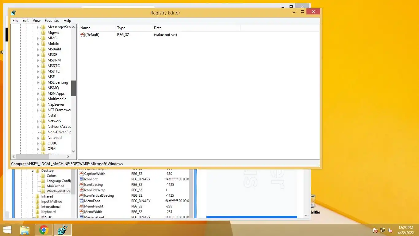Open the Favorites menu
This screenshot has width=419, height=236.
(52, 21)
